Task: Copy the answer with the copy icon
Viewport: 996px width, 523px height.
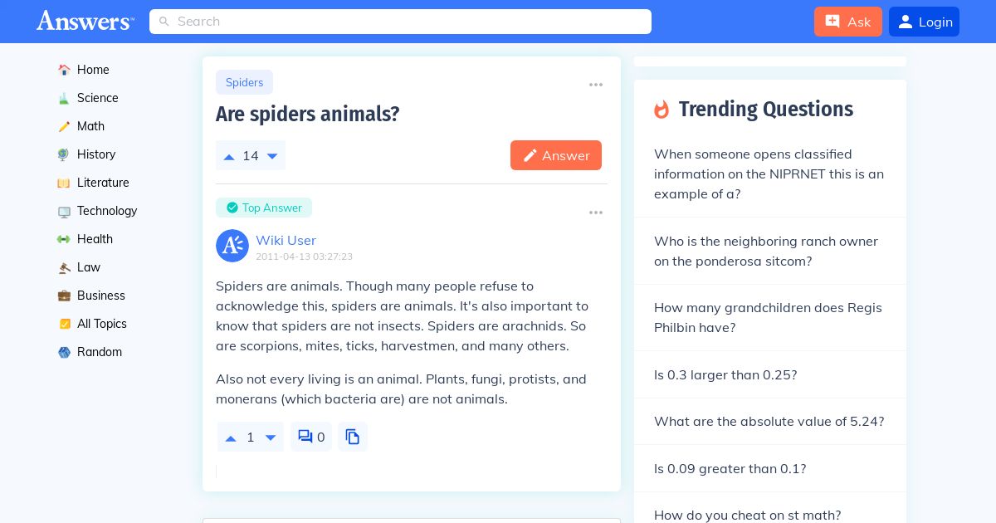Action: [353, 437]
